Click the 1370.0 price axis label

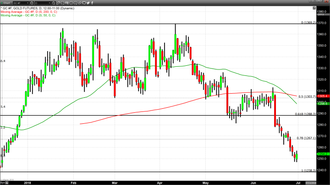point(322,23)
